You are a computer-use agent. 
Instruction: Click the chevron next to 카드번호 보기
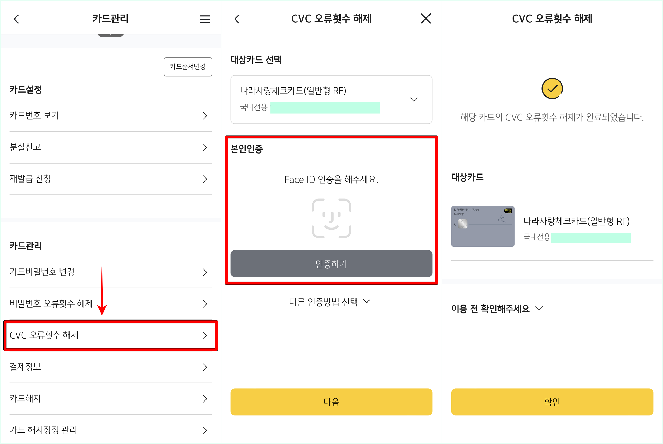tap(205, 116)
